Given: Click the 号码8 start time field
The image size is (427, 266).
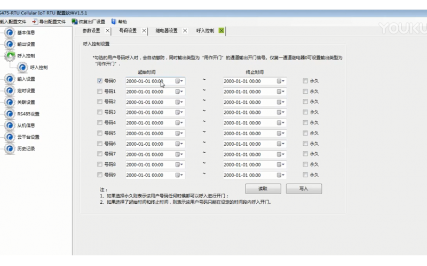Looking at the screenshot, I should click(x=155, y=164).
